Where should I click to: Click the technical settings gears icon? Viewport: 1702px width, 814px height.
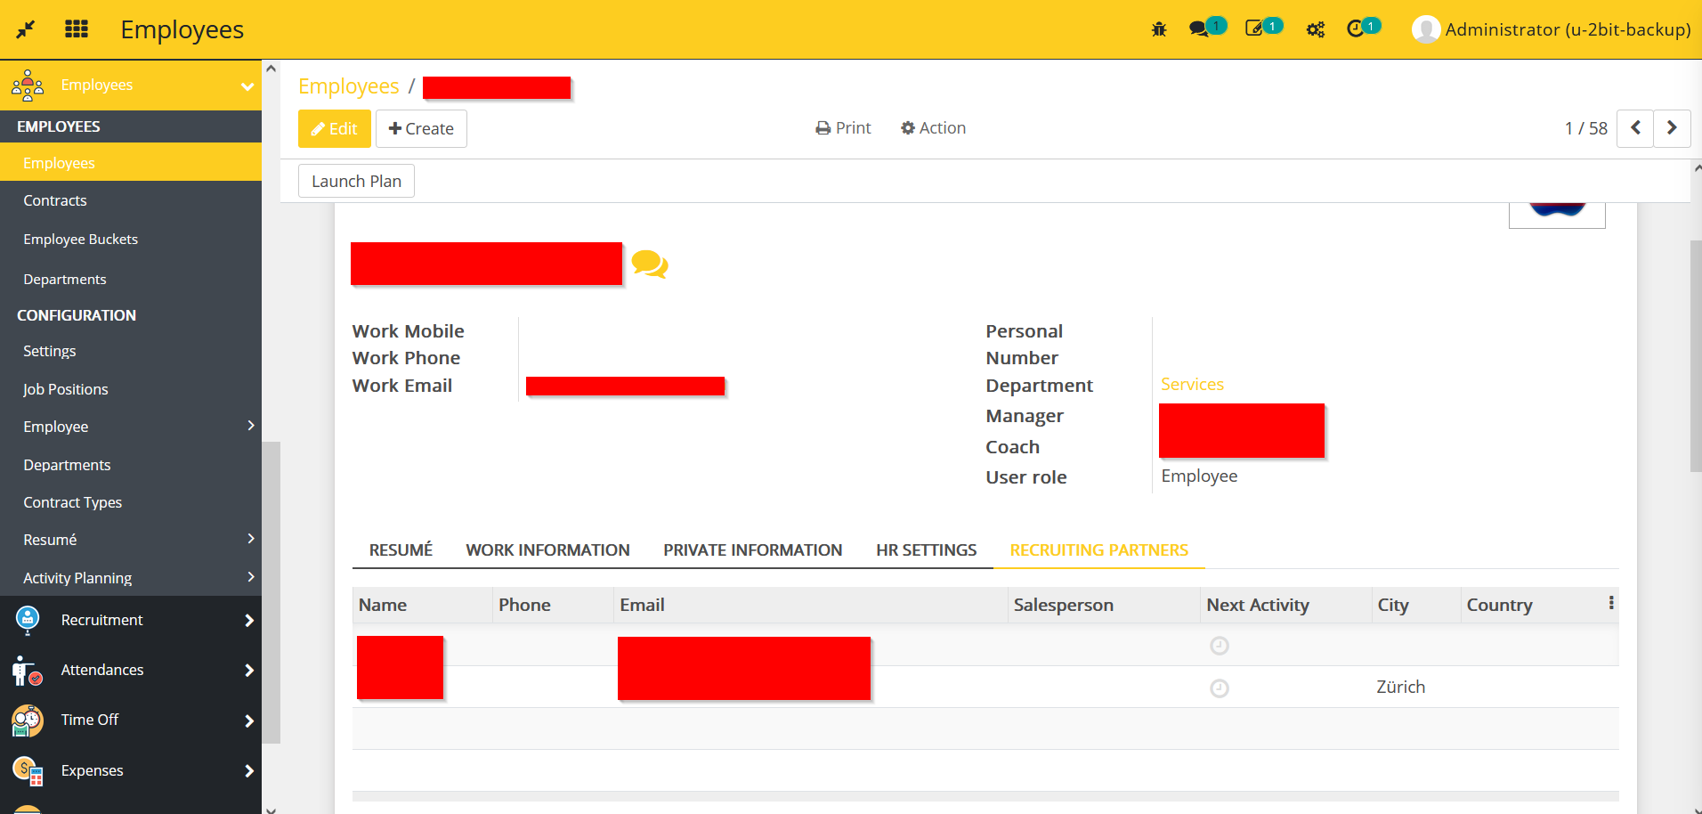tap(1315, 28)
